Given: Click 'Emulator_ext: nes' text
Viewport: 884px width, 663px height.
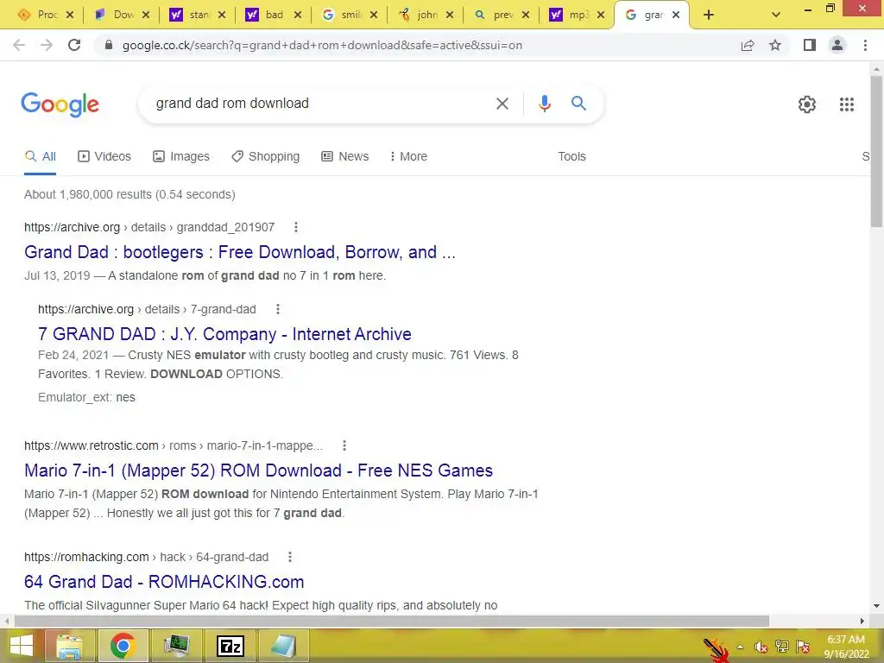Looking at the screenshot, I should (x=87, y=397).
